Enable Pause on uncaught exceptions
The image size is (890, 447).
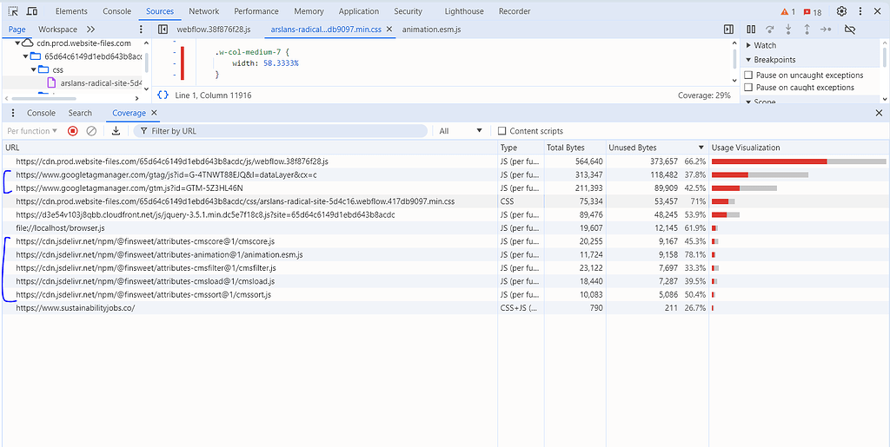point(749,76)
